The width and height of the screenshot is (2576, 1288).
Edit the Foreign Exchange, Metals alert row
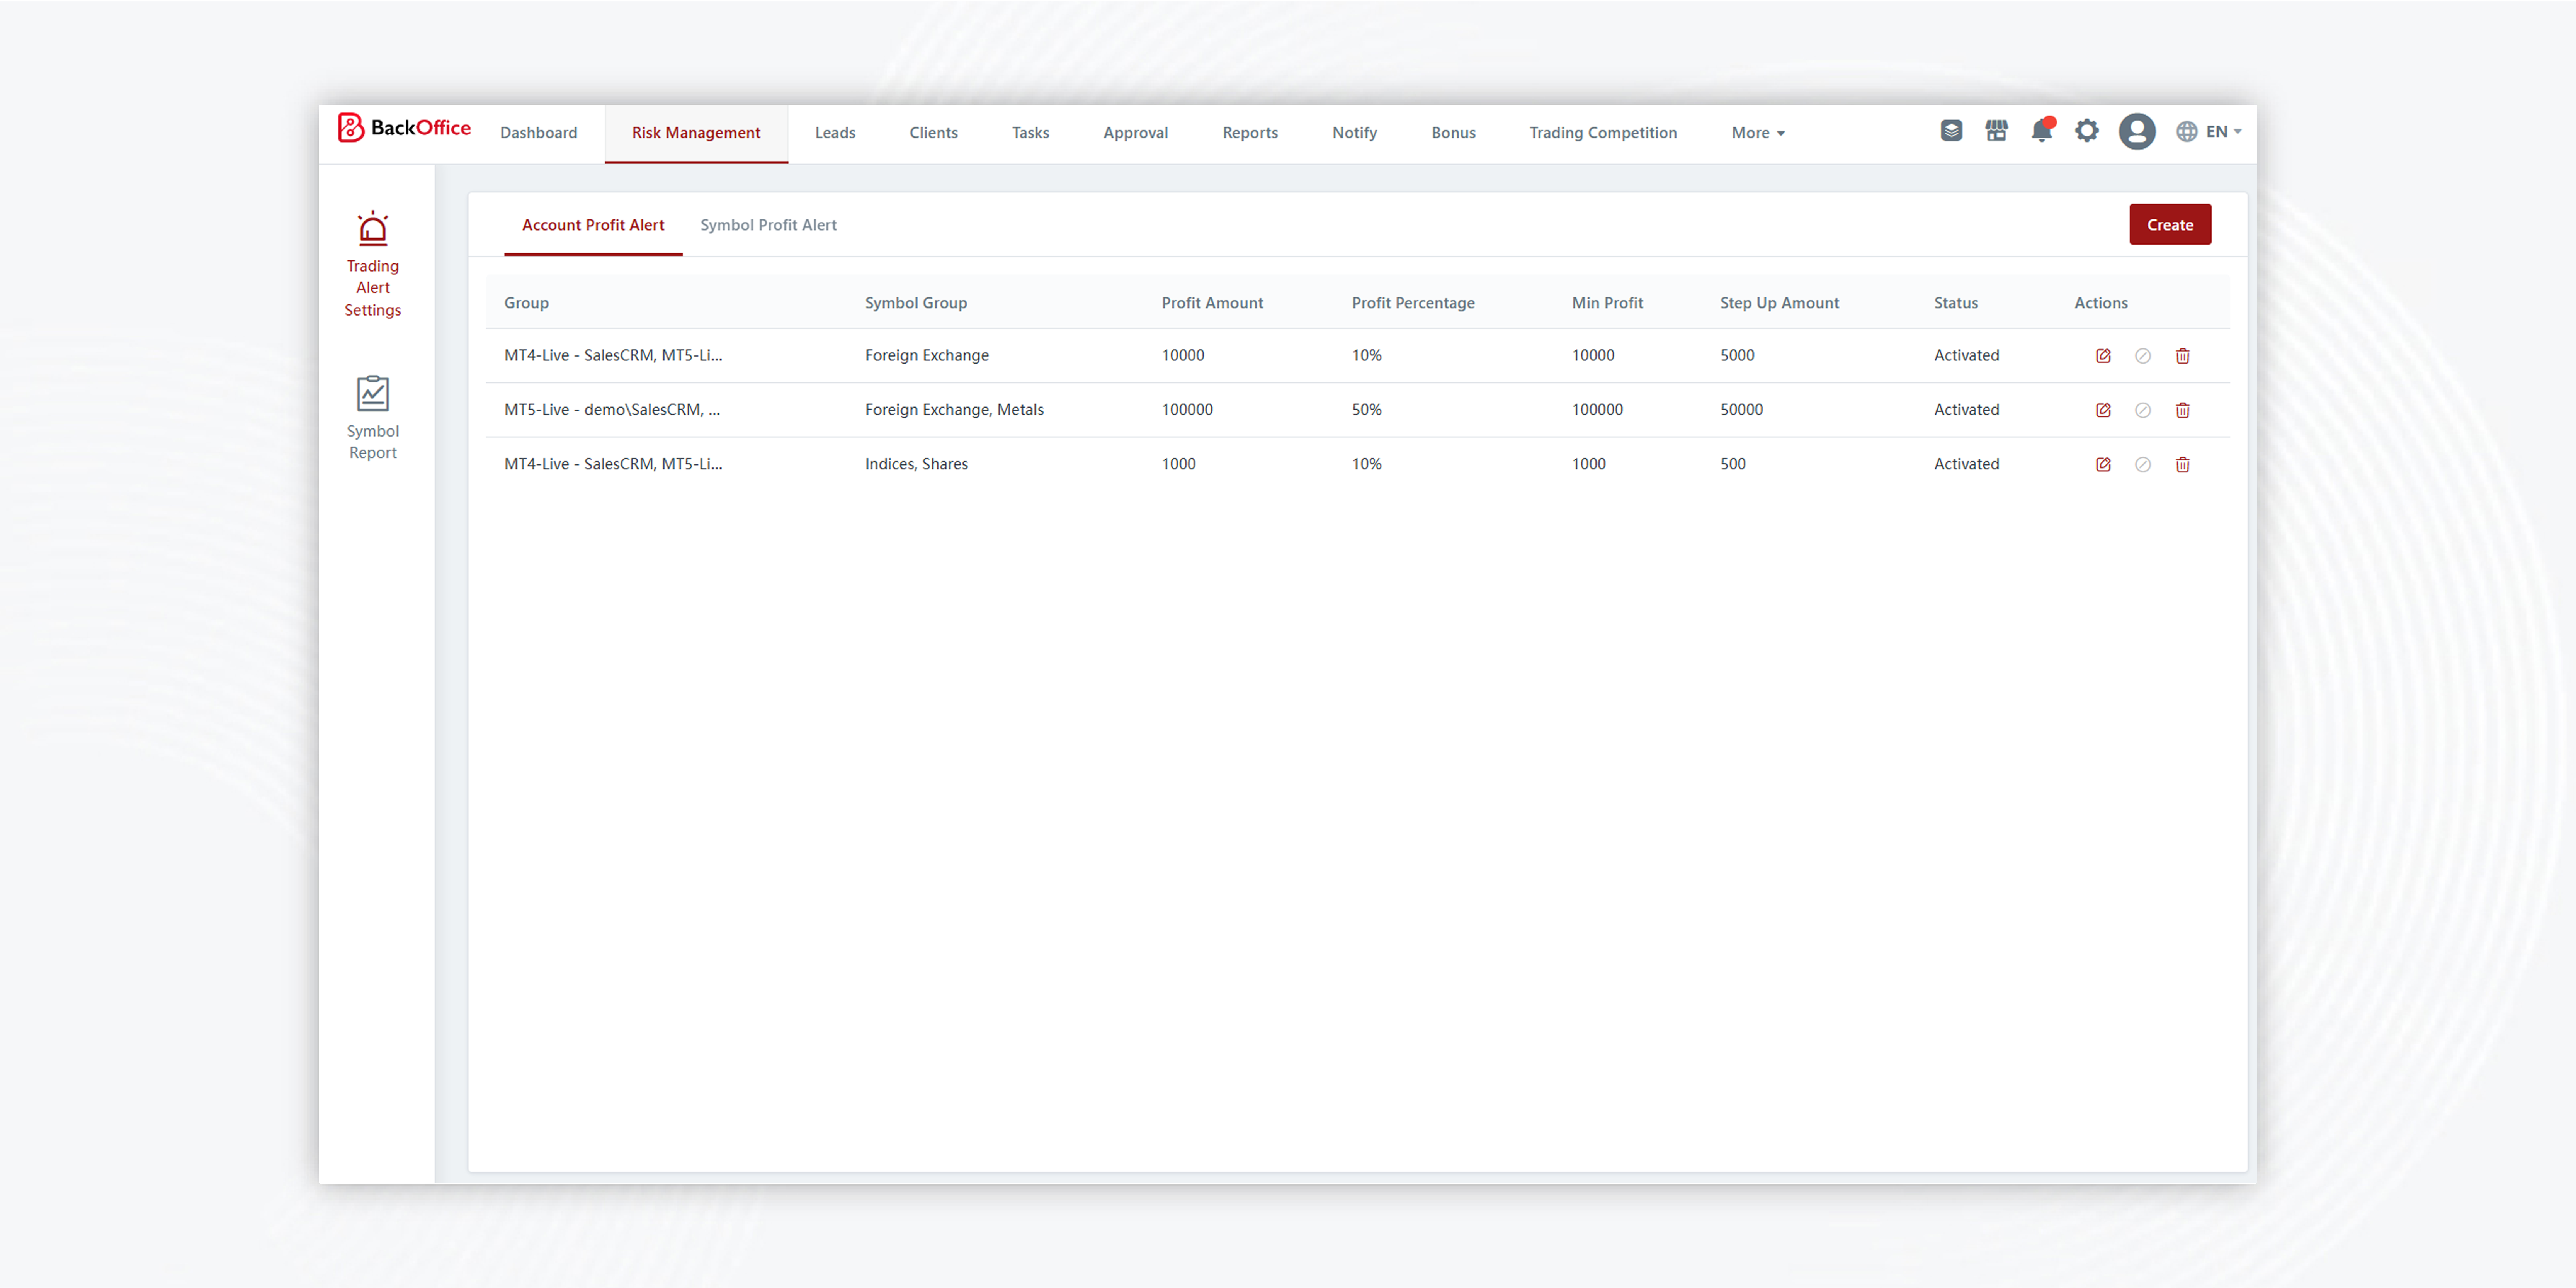2103,410
